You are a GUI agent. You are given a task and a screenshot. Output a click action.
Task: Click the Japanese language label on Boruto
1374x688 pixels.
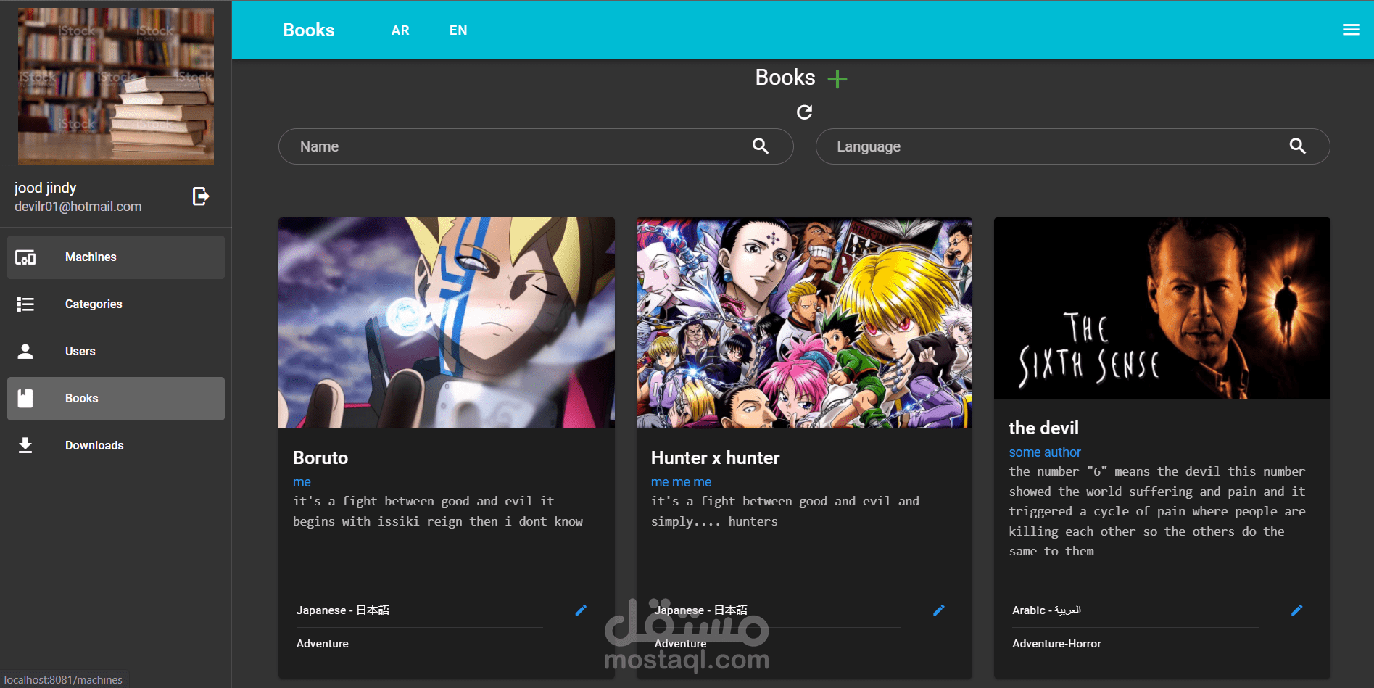click(343, 610)
